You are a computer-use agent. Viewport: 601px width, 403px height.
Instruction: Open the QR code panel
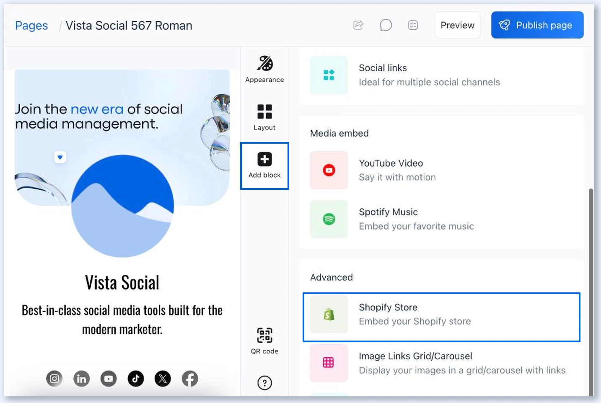(x=264, y=341)
